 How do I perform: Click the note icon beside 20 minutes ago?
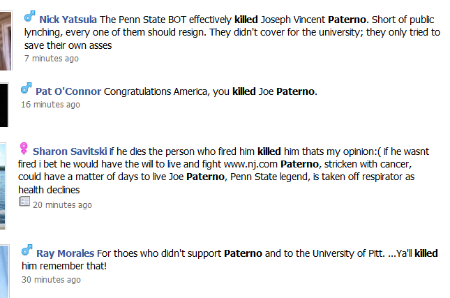click(x=24, y=202)
